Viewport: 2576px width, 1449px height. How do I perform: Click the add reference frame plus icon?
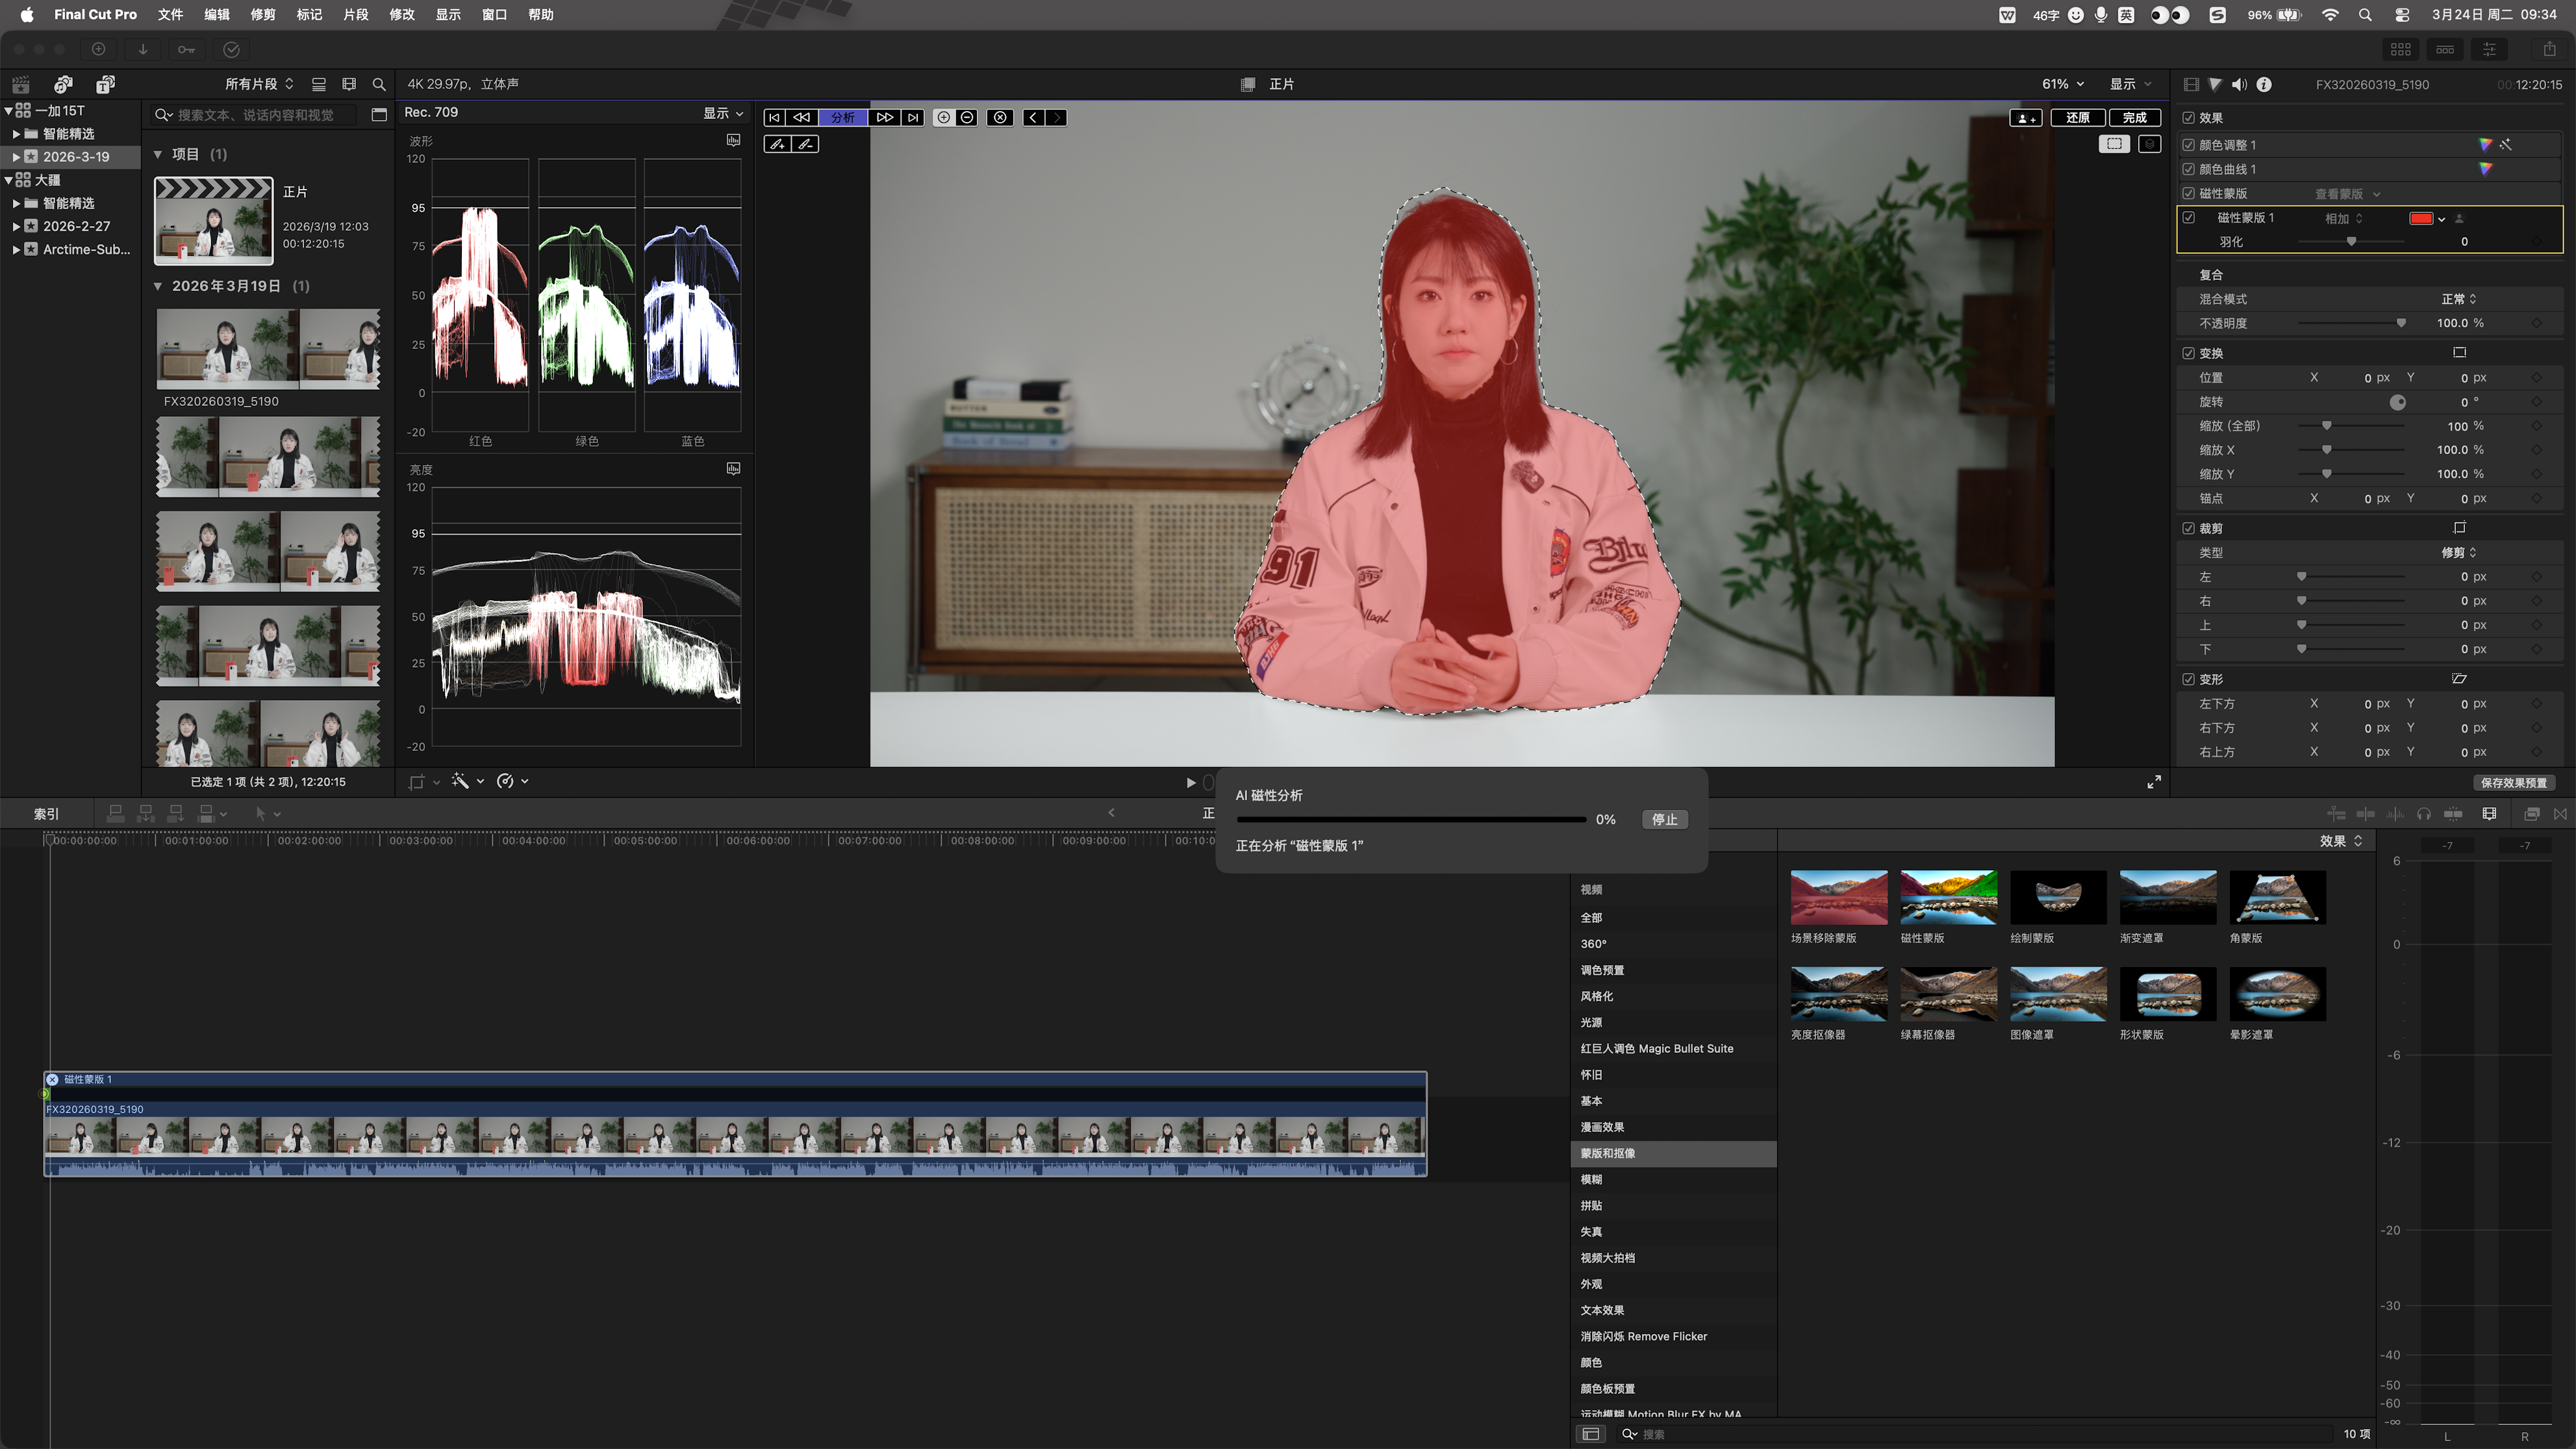tap(943, 118)
